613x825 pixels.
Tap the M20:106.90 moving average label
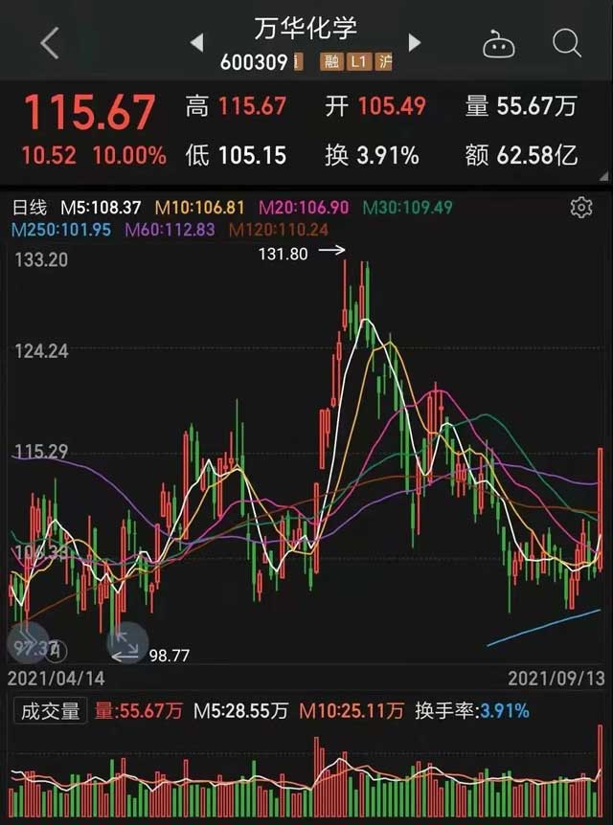point(304,208)
